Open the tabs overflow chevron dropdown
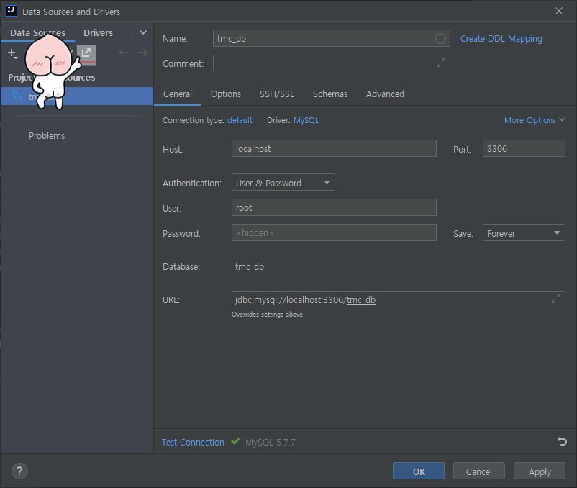This screenshot has width=577, height=488. [143, 32]
